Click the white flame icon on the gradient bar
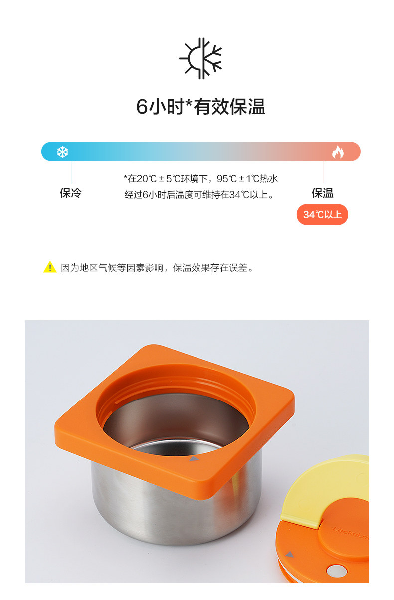394x600 pixels. (338, 152)
